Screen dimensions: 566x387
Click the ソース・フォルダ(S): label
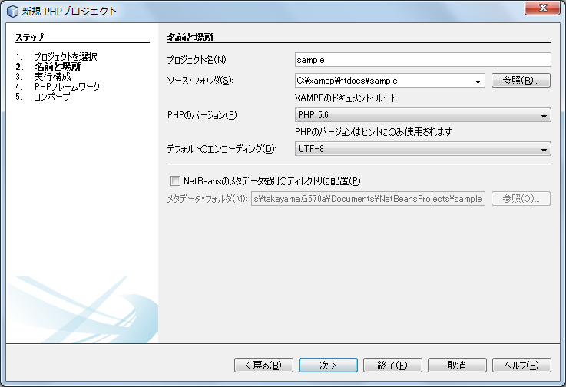(x=200, y=81)
